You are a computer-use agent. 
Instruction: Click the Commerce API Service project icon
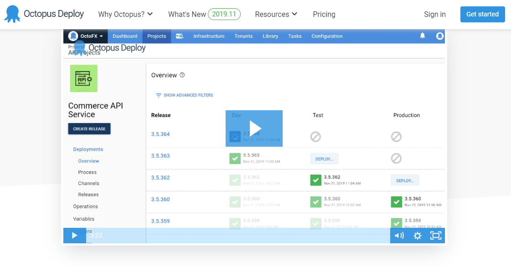[83, 78]
